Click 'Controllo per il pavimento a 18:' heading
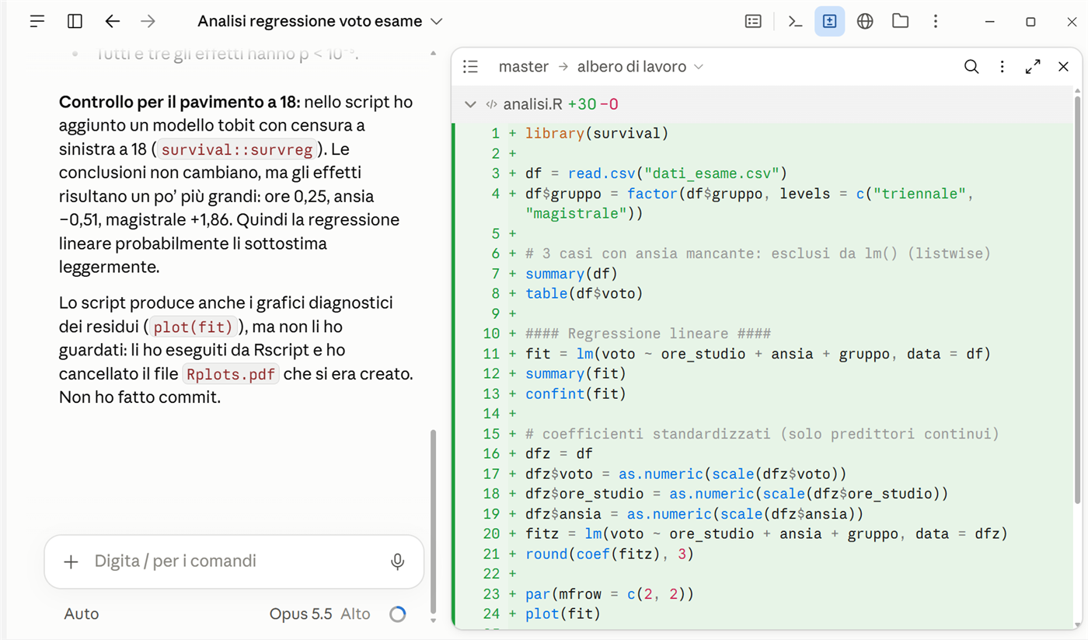Viewport: 1088px width, 640px height. (x=180, y=102)
